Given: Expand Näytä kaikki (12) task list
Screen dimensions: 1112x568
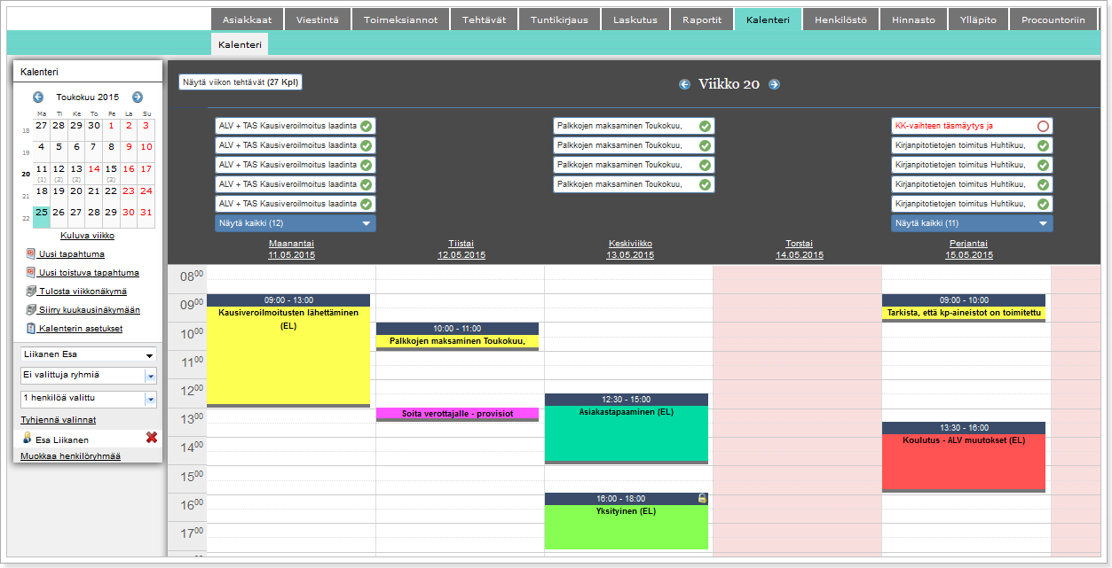Looking at the screenshot, I should [x=296, y=223].
